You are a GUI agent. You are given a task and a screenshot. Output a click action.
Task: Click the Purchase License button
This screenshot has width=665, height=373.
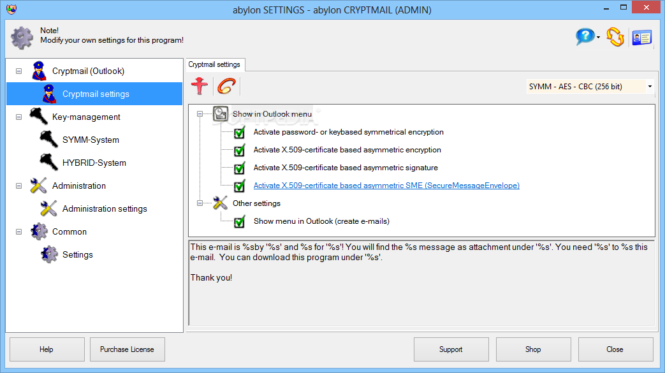point(128,349)
